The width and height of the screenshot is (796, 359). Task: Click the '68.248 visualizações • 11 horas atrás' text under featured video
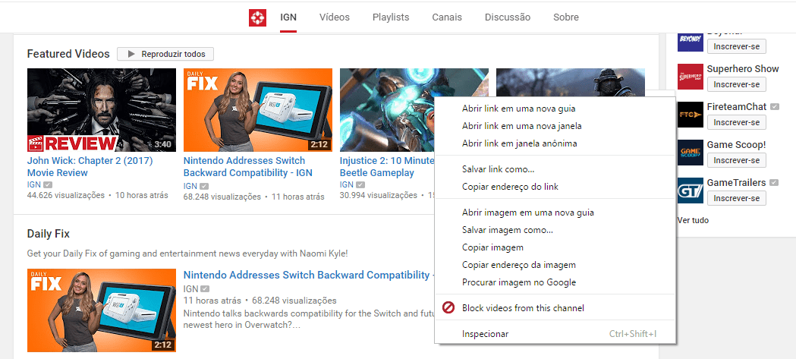click(254, 197)
